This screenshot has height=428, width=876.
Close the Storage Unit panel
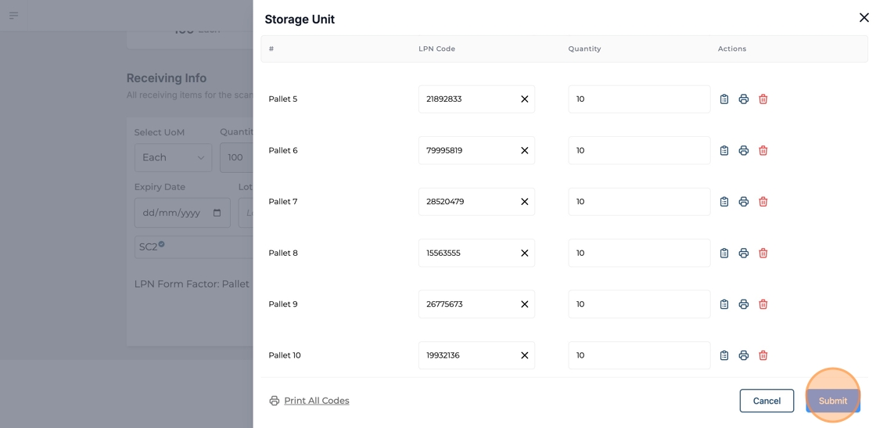(x=863, y=17)
